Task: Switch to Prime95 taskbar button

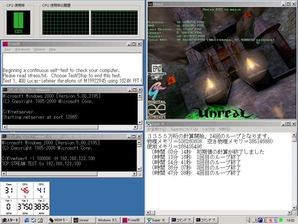Action: pos(133,220)
